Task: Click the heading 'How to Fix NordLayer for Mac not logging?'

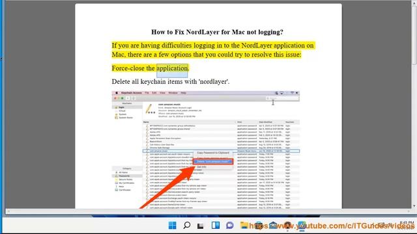Action: coord(217,32)
